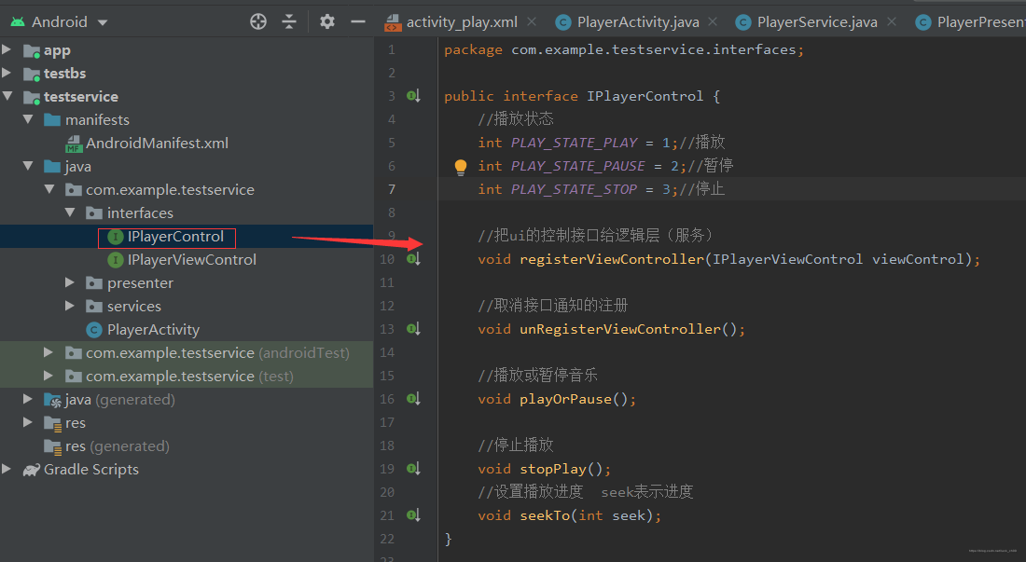The width and height of the screenshot is (1026, 562).
Task: Click the implemented gutter icon on line 10
Action: point(413,259)
